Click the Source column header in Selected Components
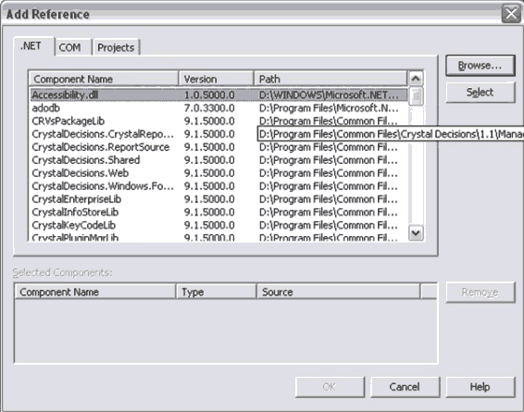 (338, 292)
